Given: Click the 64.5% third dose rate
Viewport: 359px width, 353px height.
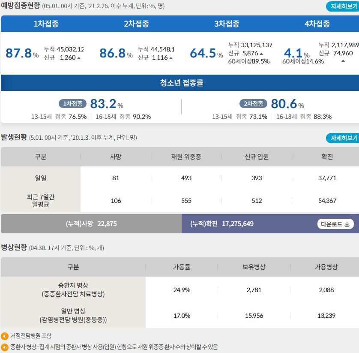Looking at the screenshot, I should pyautogui.click(x=206, y=53).
